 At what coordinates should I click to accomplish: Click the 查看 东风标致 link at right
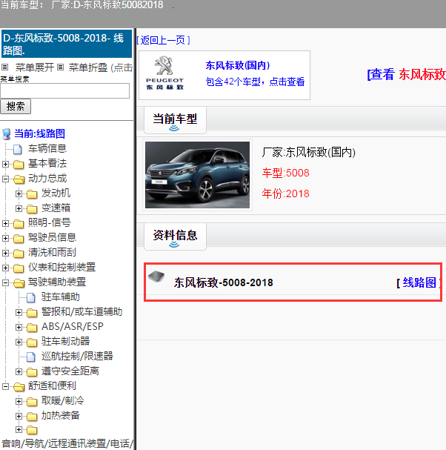coord(407,74)
